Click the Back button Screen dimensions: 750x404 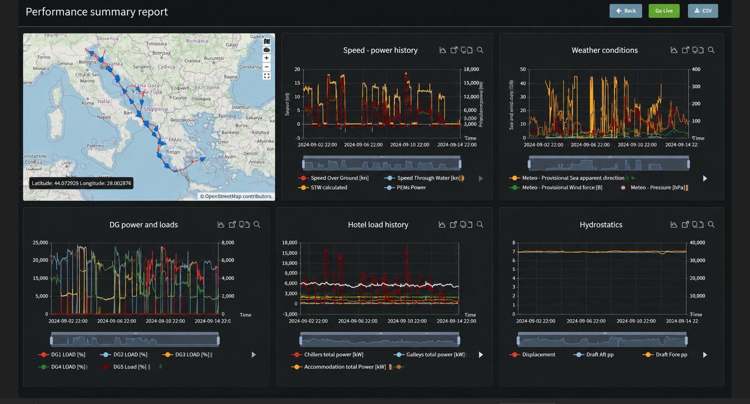coord(626,11)
